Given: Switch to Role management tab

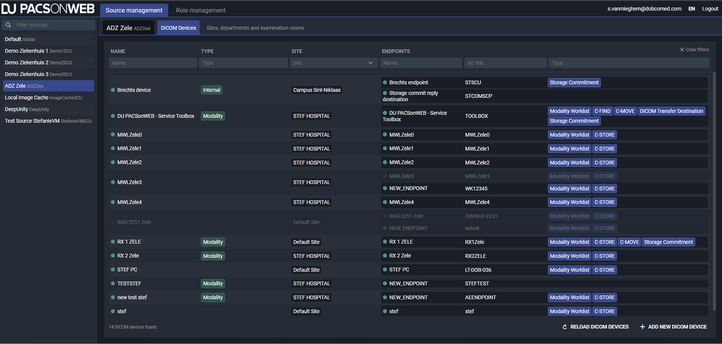Looking at the screenshot, I should [201, 10].
